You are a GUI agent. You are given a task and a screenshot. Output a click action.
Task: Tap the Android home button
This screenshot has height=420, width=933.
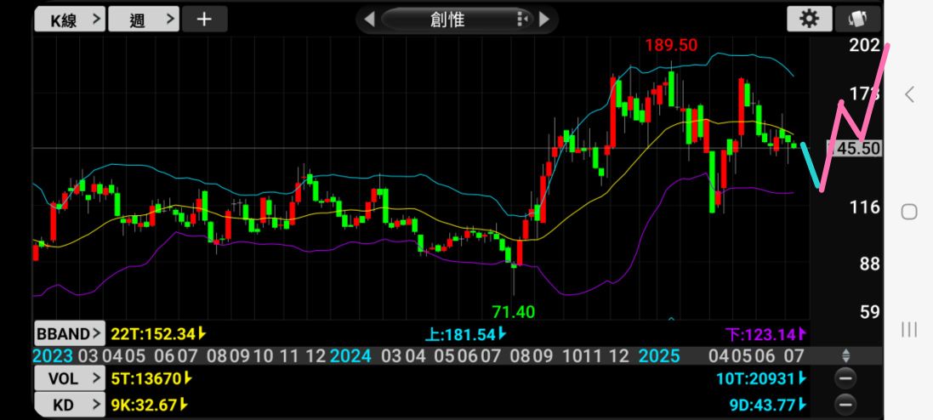pos(909,212)
